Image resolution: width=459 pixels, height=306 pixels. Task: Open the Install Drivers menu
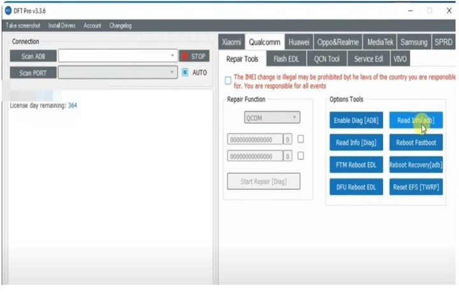(x=62, y=25)
